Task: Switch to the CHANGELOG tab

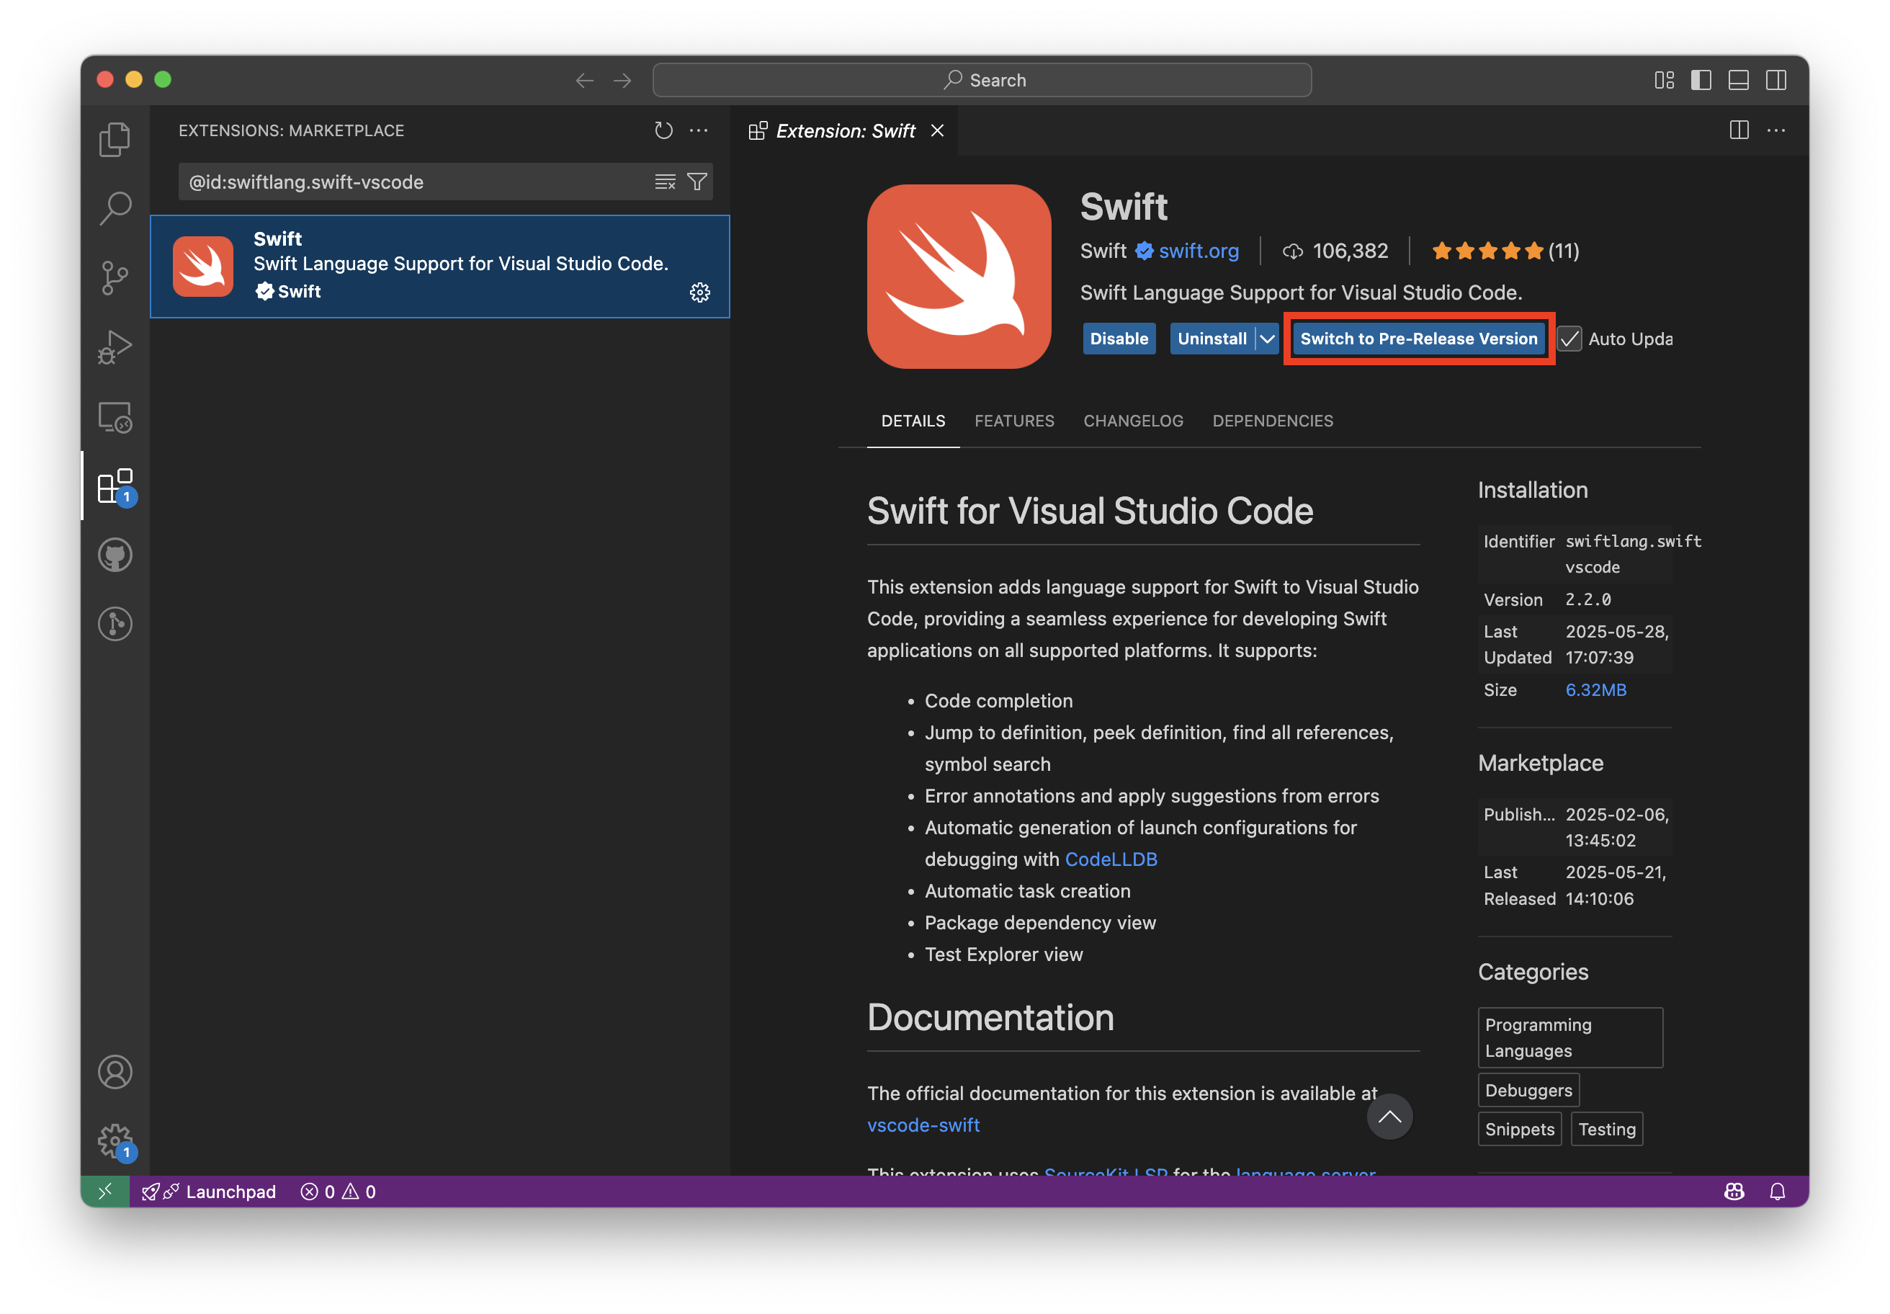Action: coord(1133,421)
